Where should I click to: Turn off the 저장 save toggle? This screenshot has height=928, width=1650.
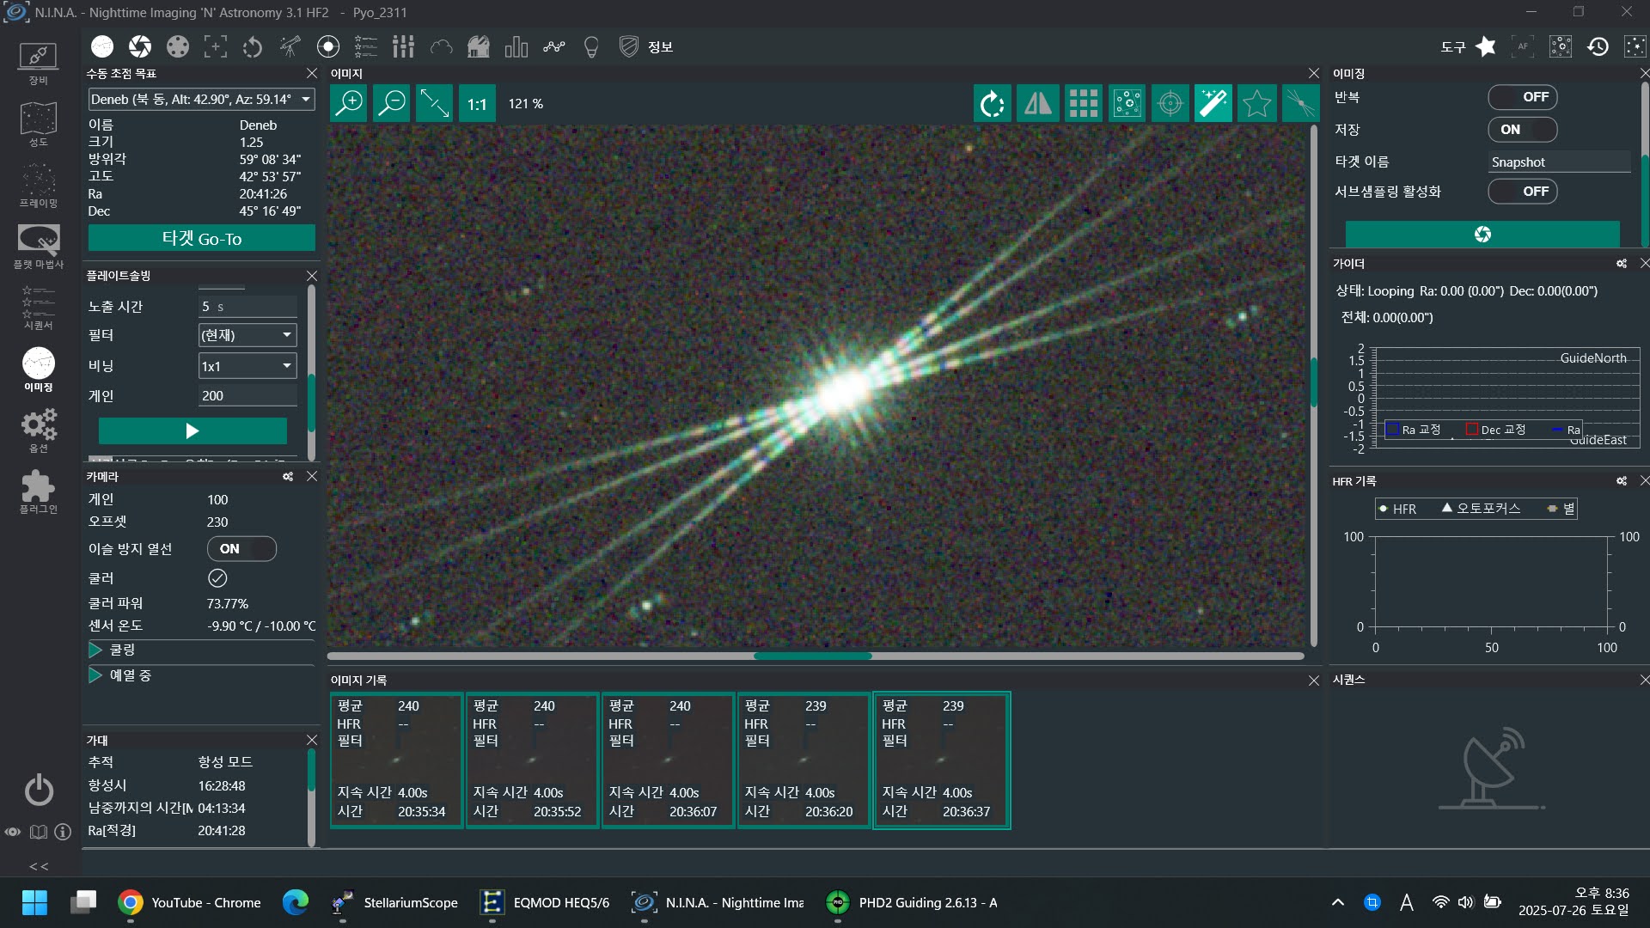point(1522,130)
